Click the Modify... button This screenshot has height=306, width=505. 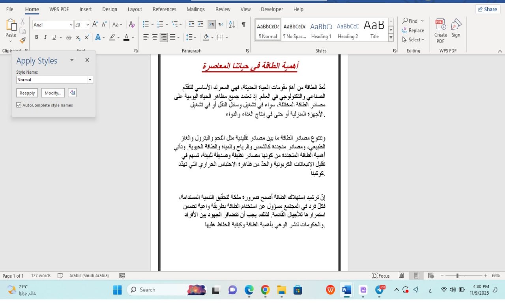[x=53, y=93]
